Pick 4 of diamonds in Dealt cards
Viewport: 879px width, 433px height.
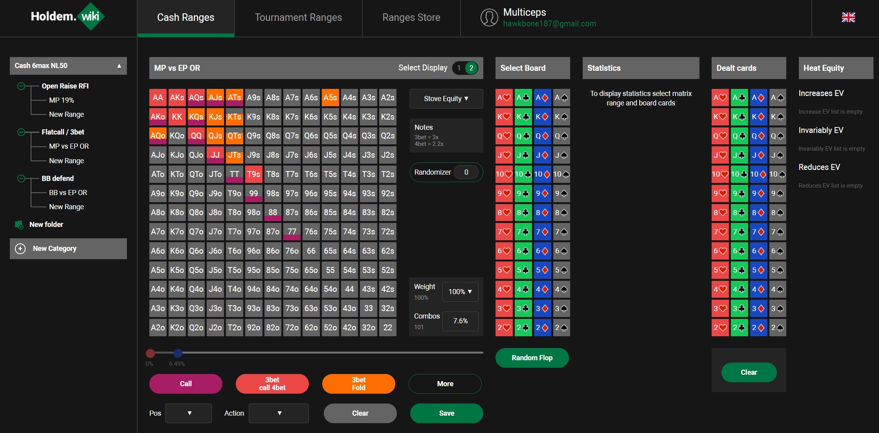click(758, 289)
